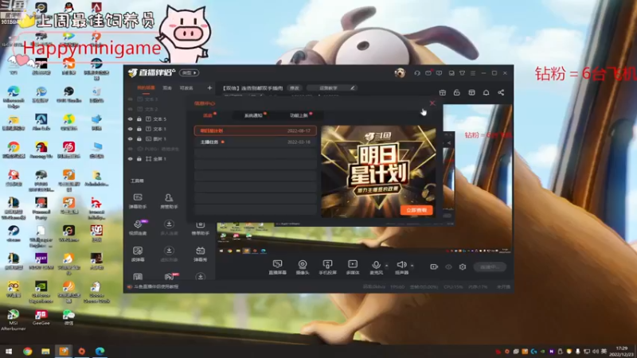Toggle lock on the 文本 5 layer
Image resolution: width=637 pixels, height=358 pixels.
tap(139, 119)
